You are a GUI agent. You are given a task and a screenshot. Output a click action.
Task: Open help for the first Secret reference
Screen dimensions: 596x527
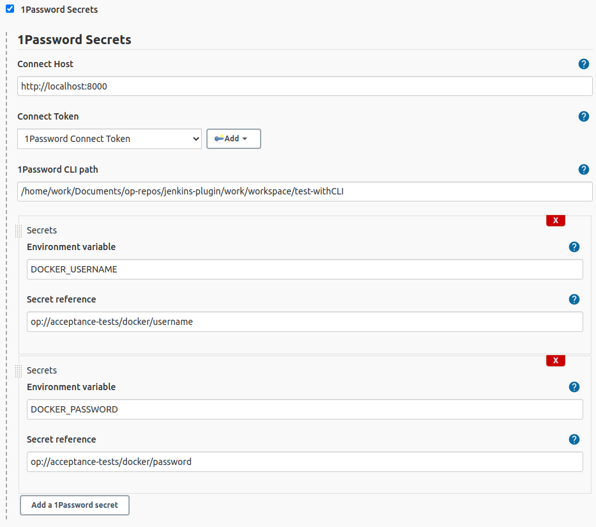coord(574,299)
